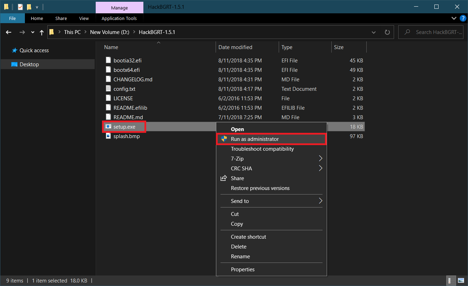Viewport: 468px width, 286px height.
Task: Click the New folder quick access icon
Action: click(x=29, y=7)
